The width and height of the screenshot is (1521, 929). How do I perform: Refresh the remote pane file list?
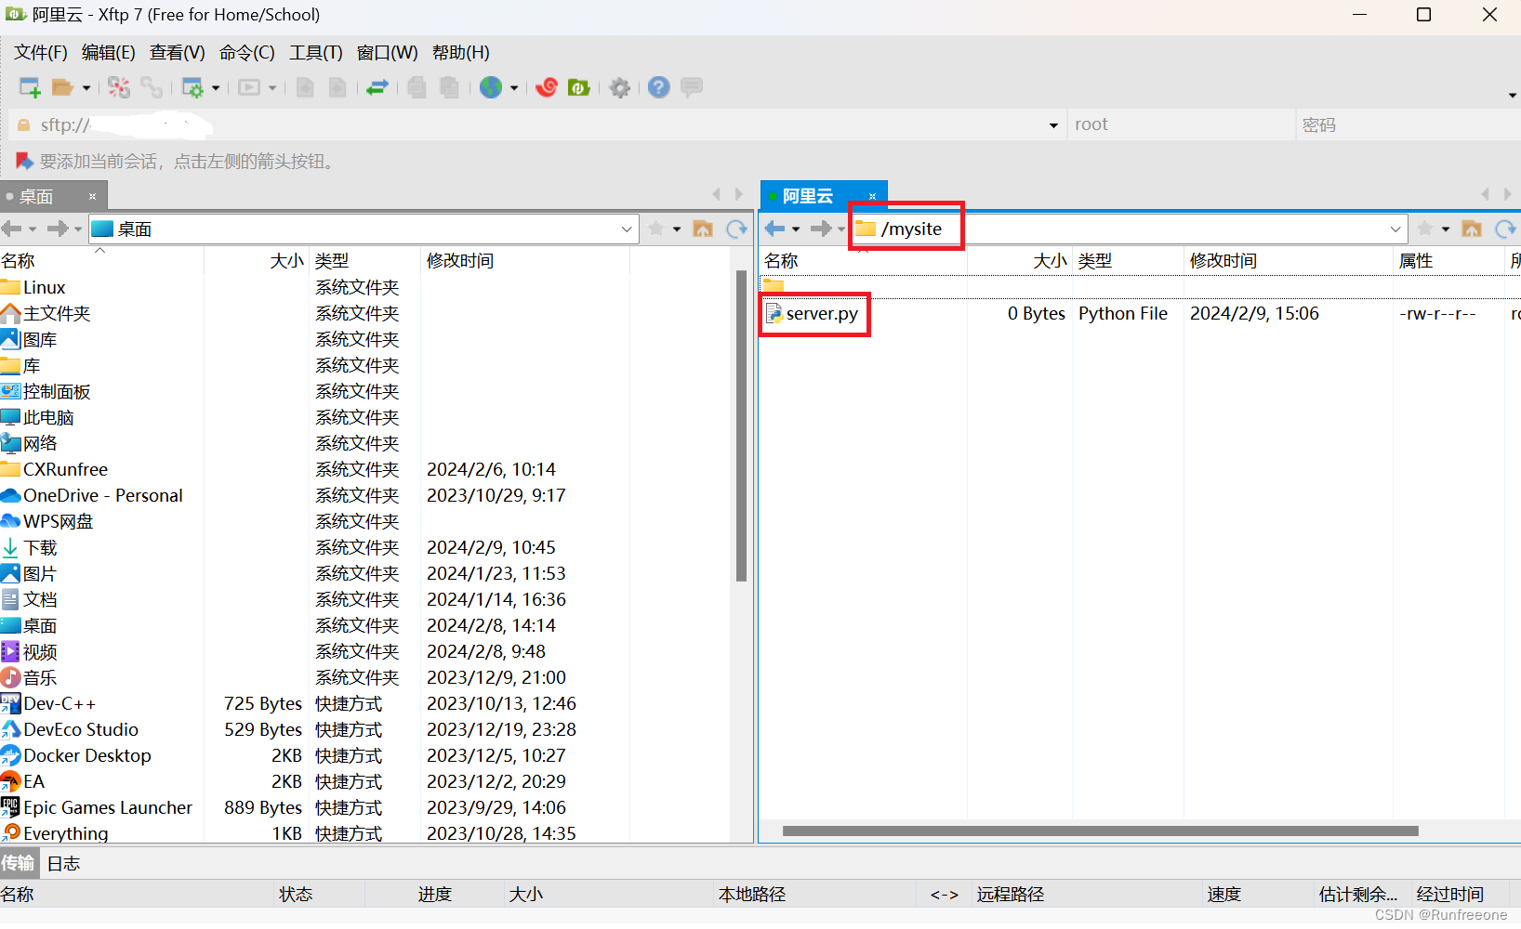[x=1505, y=229]
